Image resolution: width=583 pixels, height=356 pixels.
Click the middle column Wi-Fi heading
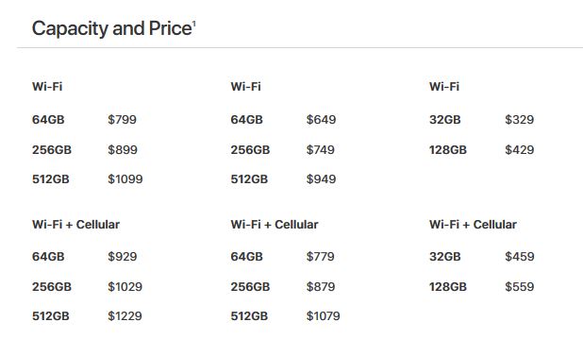tap(246, 87)
